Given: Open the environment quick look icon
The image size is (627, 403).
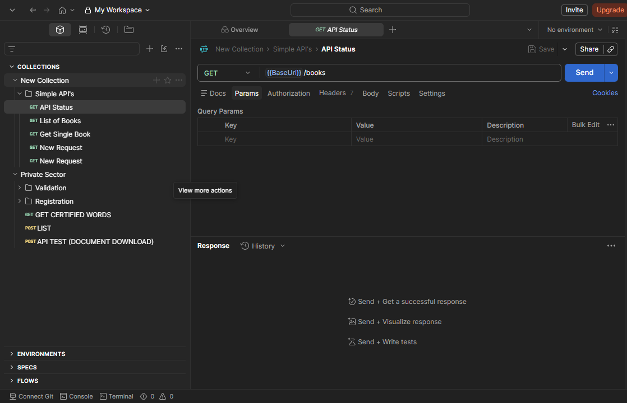Looking at the screenshot, I should coord(615,30).
